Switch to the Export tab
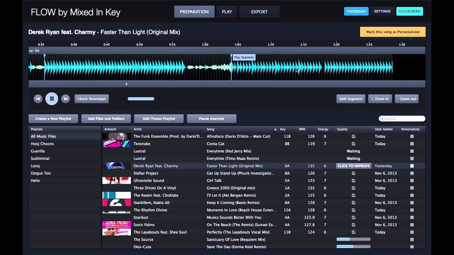The height and width of the screenshot is (255, 454). [x=259, y=12]
